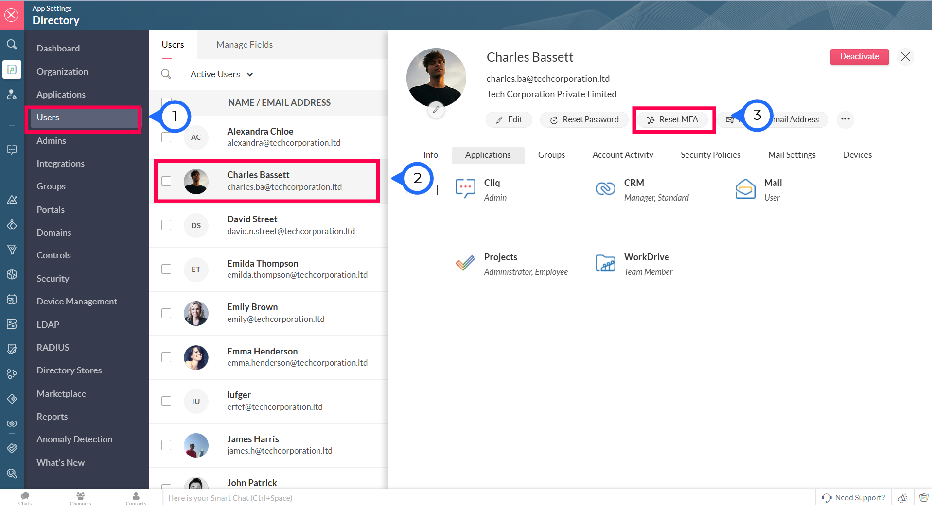Viewport: 932px width, 505px height.
Task: Click pencil icon on profile photo
Action: pyautogui.click(x=436, y=110)
